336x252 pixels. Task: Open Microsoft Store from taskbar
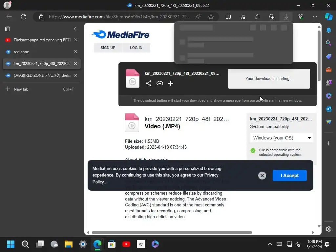pyautogui.click(x=112, y=244)
